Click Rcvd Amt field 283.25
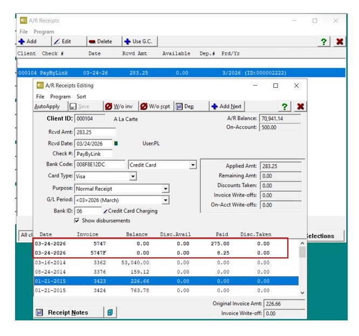Viewport: 359px width, 336px height. [x=95, y=132]
